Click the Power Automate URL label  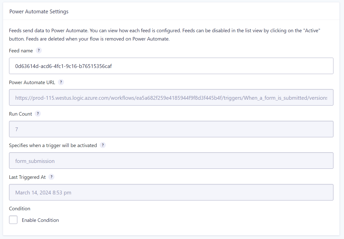(x=32, y=82)
